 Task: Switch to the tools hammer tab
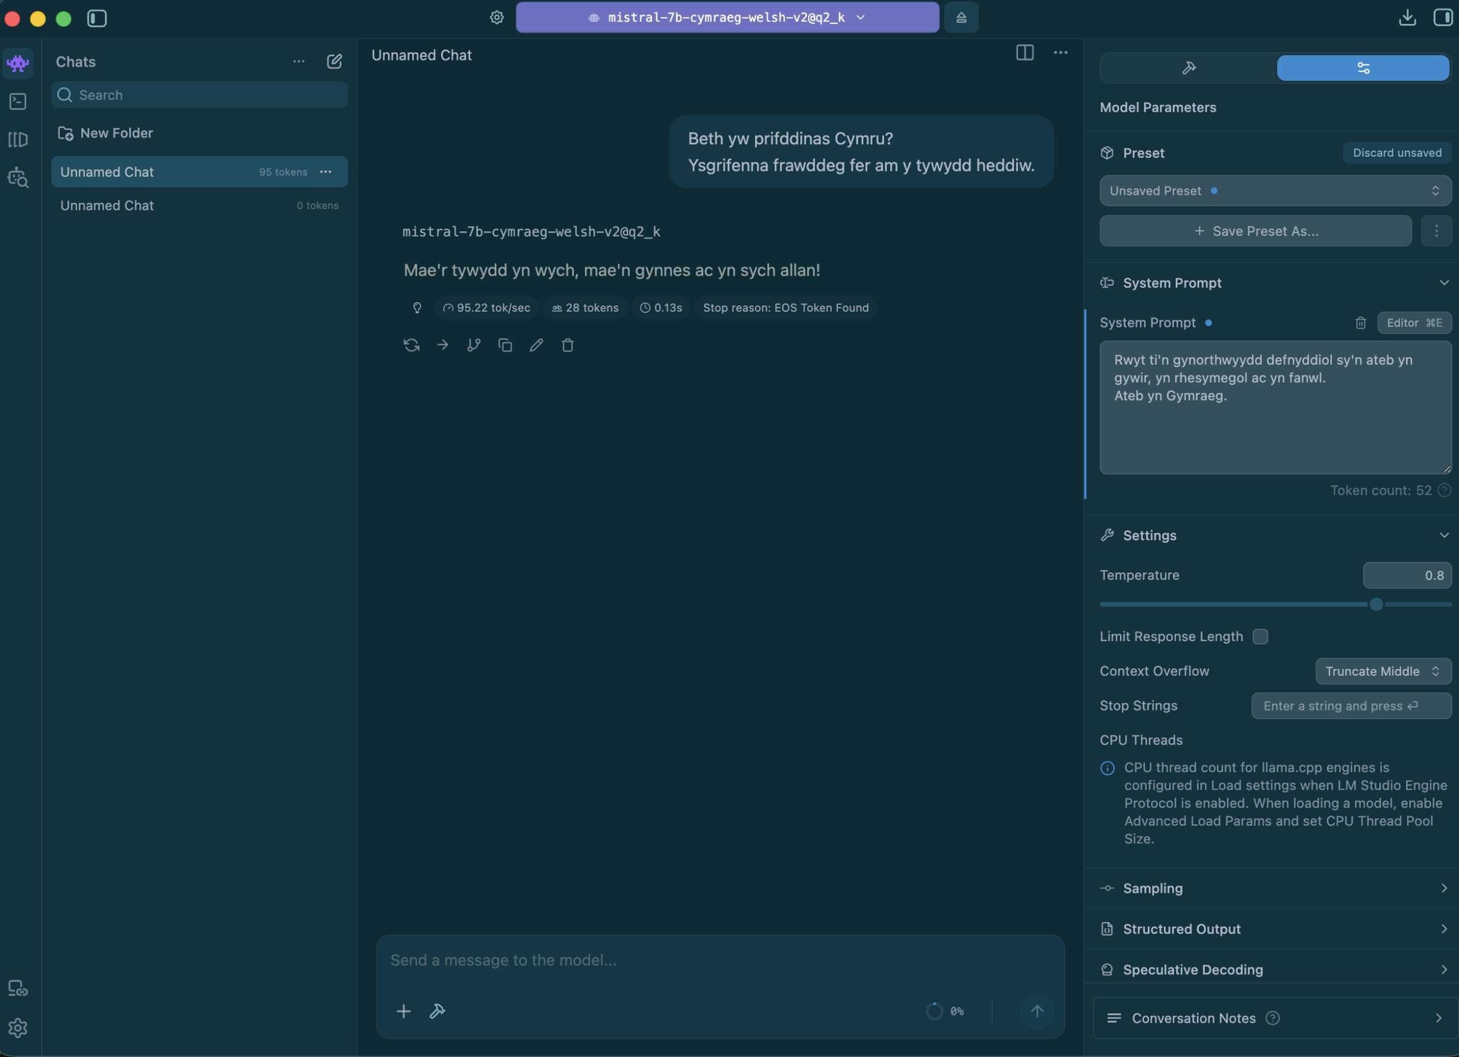(x=1189, y=68)
